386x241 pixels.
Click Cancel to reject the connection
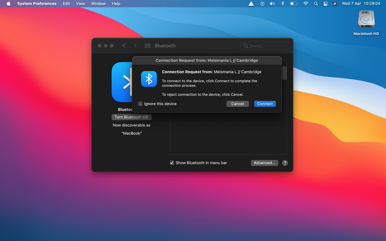(x=237, y=104)
